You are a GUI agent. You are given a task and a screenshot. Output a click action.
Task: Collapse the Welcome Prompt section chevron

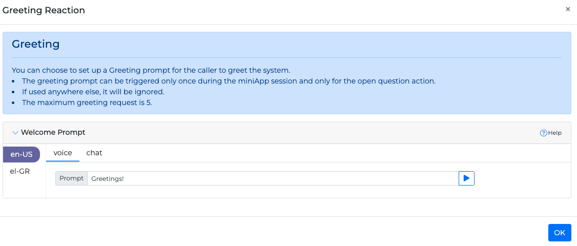pos(15,133)
